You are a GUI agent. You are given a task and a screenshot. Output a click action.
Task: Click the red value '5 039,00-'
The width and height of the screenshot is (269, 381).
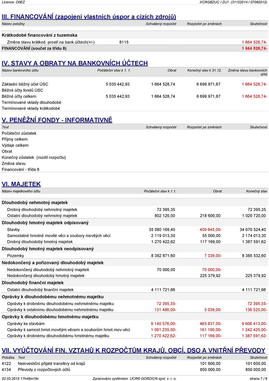click(213, 310)
